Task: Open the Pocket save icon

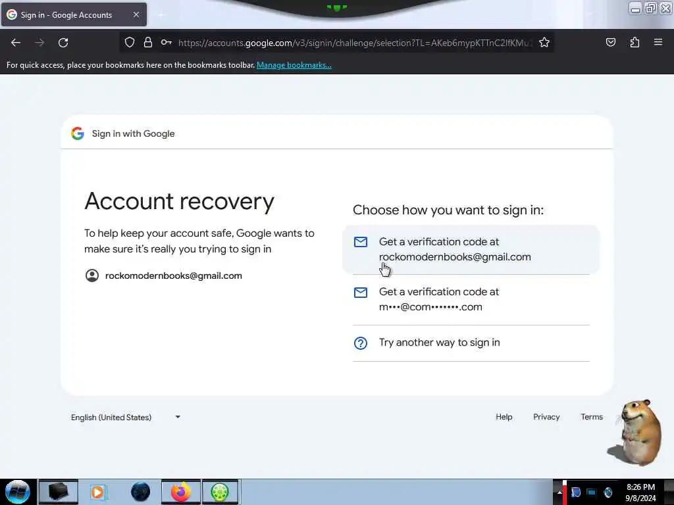Action: (x=610, y=42)
